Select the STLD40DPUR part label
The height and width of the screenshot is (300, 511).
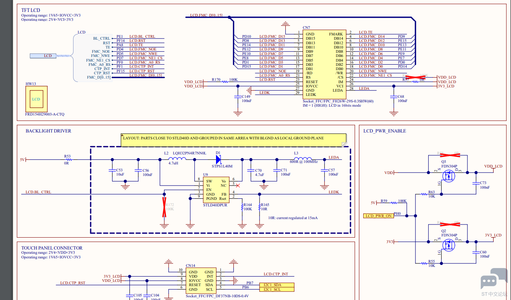[x=215, y=205]
